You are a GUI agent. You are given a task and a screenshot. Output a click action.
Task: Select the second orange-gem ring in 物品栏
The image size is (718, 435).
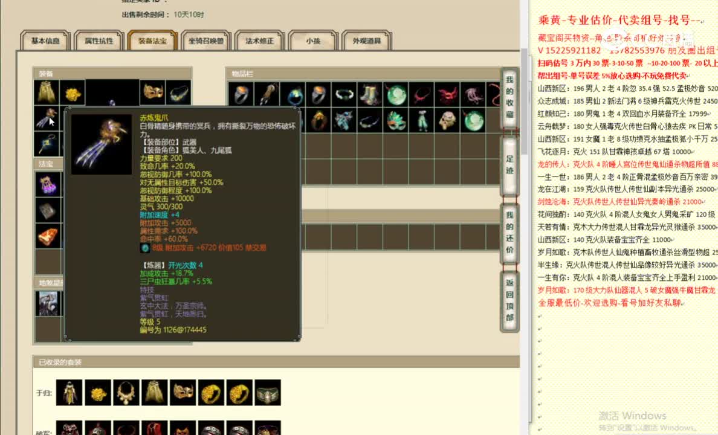[319, 94]
